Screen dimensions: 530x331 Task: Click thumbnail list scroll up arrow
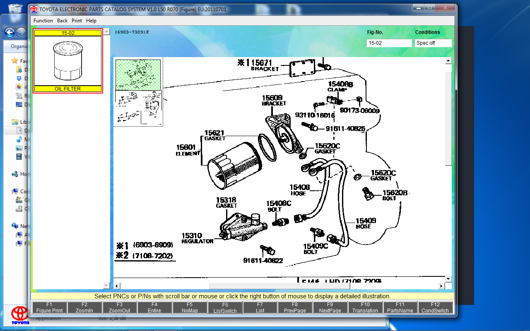tap(106, 32)
